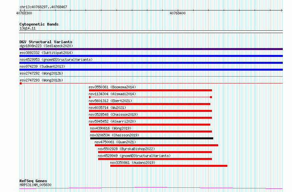The height and width of the screenshot is (192, 292).
Task: Click the blue nsv974239 variant bar
Action: 151,70
